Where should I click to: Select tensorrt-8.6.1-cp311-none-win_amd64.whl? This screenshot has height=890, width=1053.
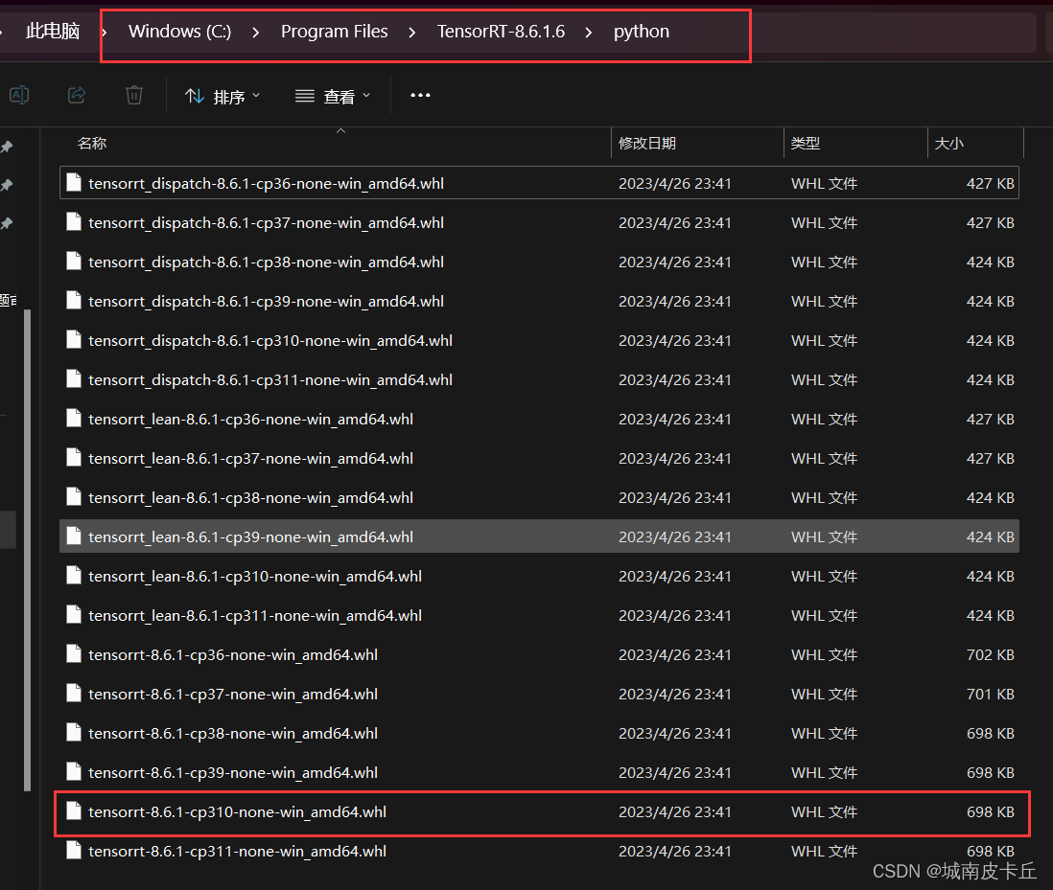(x=539, y=851)
